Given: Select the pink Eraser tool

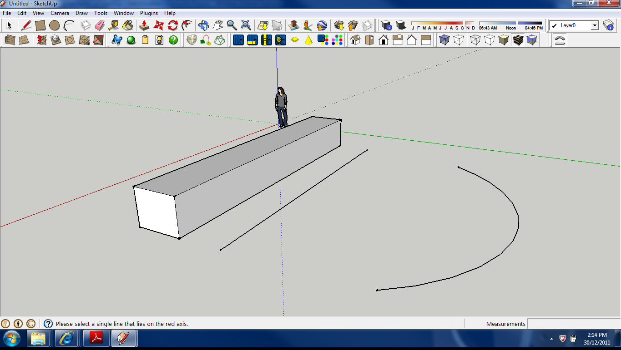Looking at the screenshot, I should click(100, 25).
